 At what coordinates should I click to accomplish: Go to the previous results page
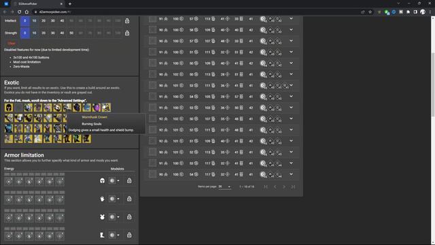[x=275, y=186]
